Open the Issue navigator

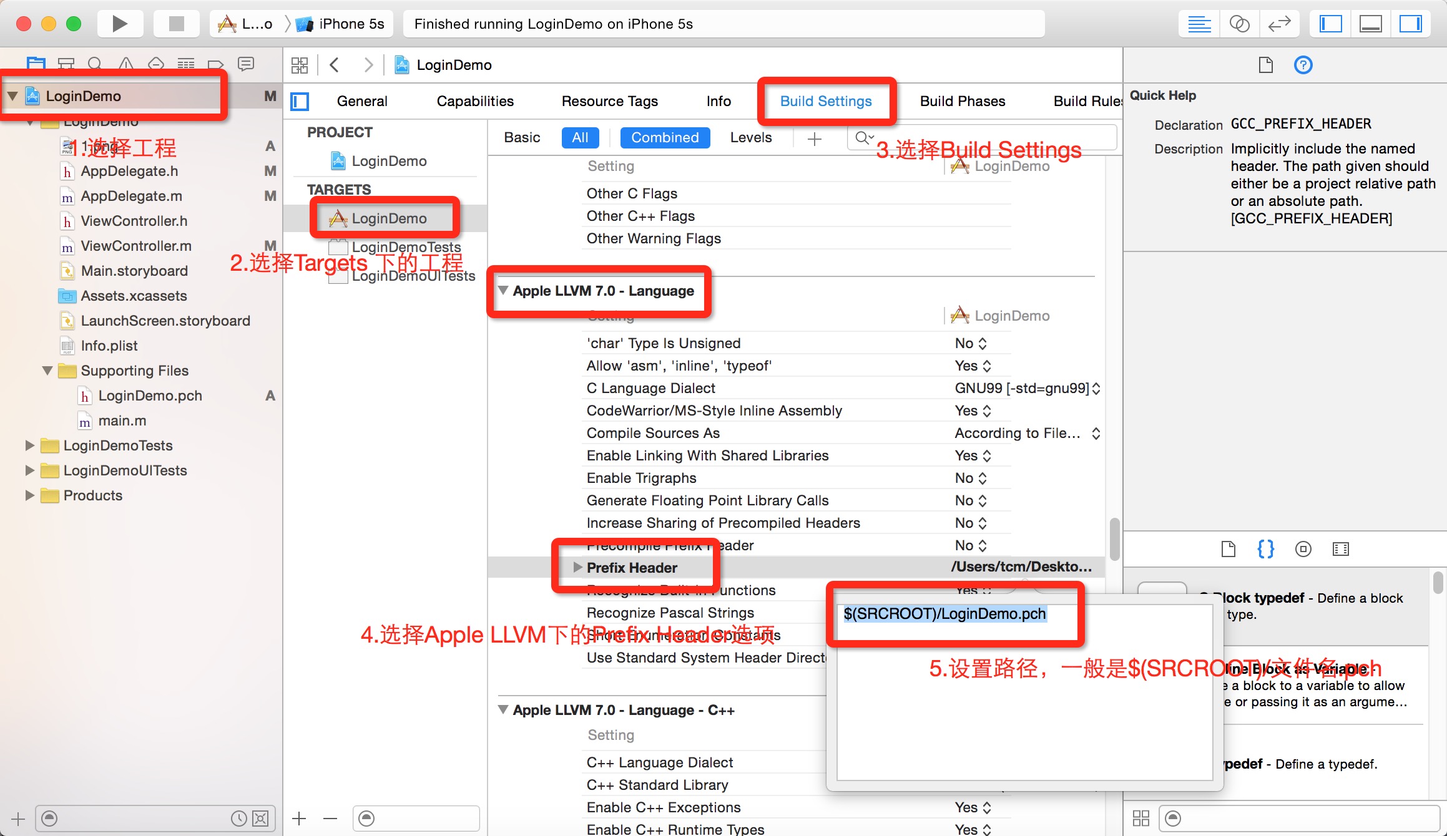click(x=125, y=64)
